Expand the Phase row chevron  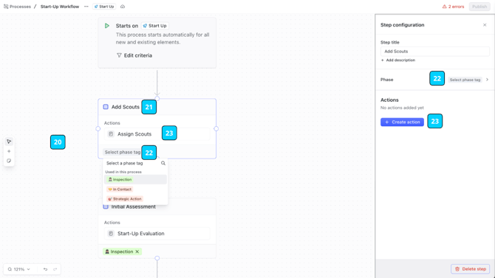click(487, 80)
